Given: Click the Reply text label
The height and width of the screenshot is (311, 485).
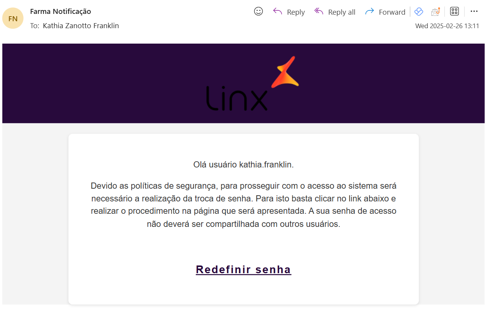Looking at the screenshot, I should [296, 12].
